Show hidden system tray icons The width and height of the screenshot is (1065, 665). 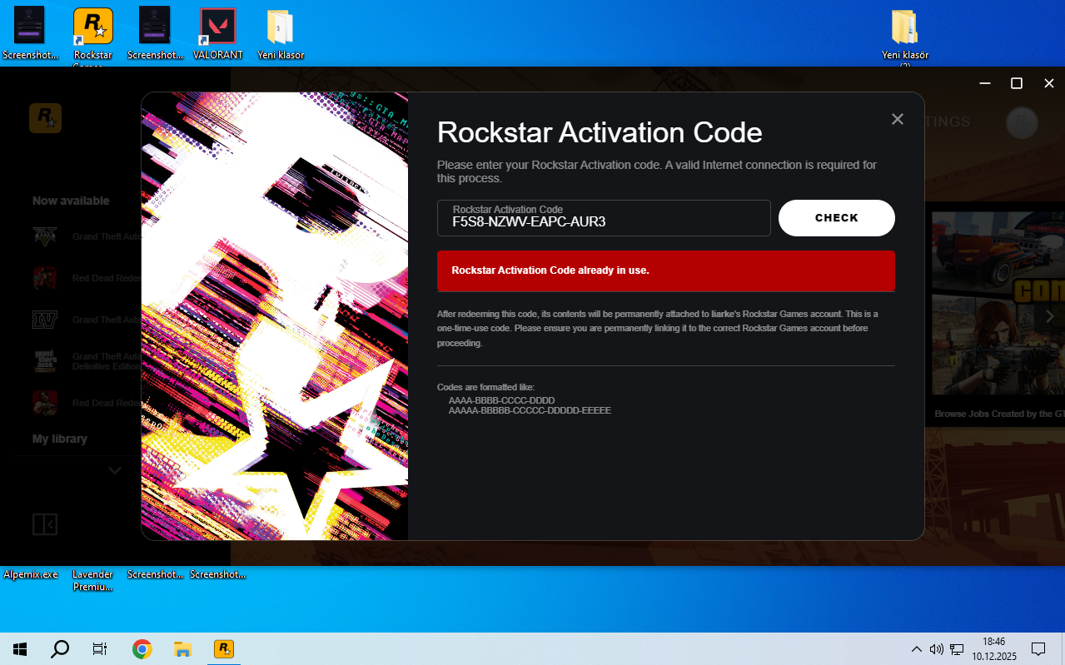[916, 649]
